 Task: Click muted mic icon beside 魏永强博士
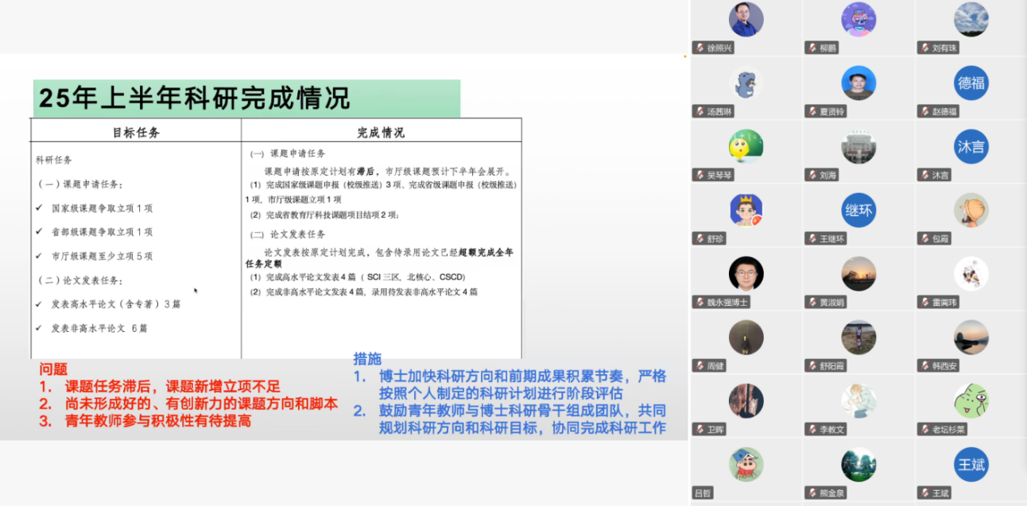pos(699,302)
